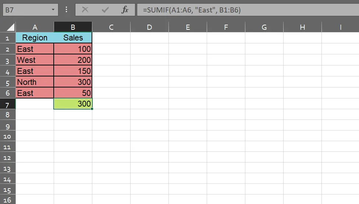This screenshot has height=204, width=359.
Task: Select row 6 header
Action: 8,93
